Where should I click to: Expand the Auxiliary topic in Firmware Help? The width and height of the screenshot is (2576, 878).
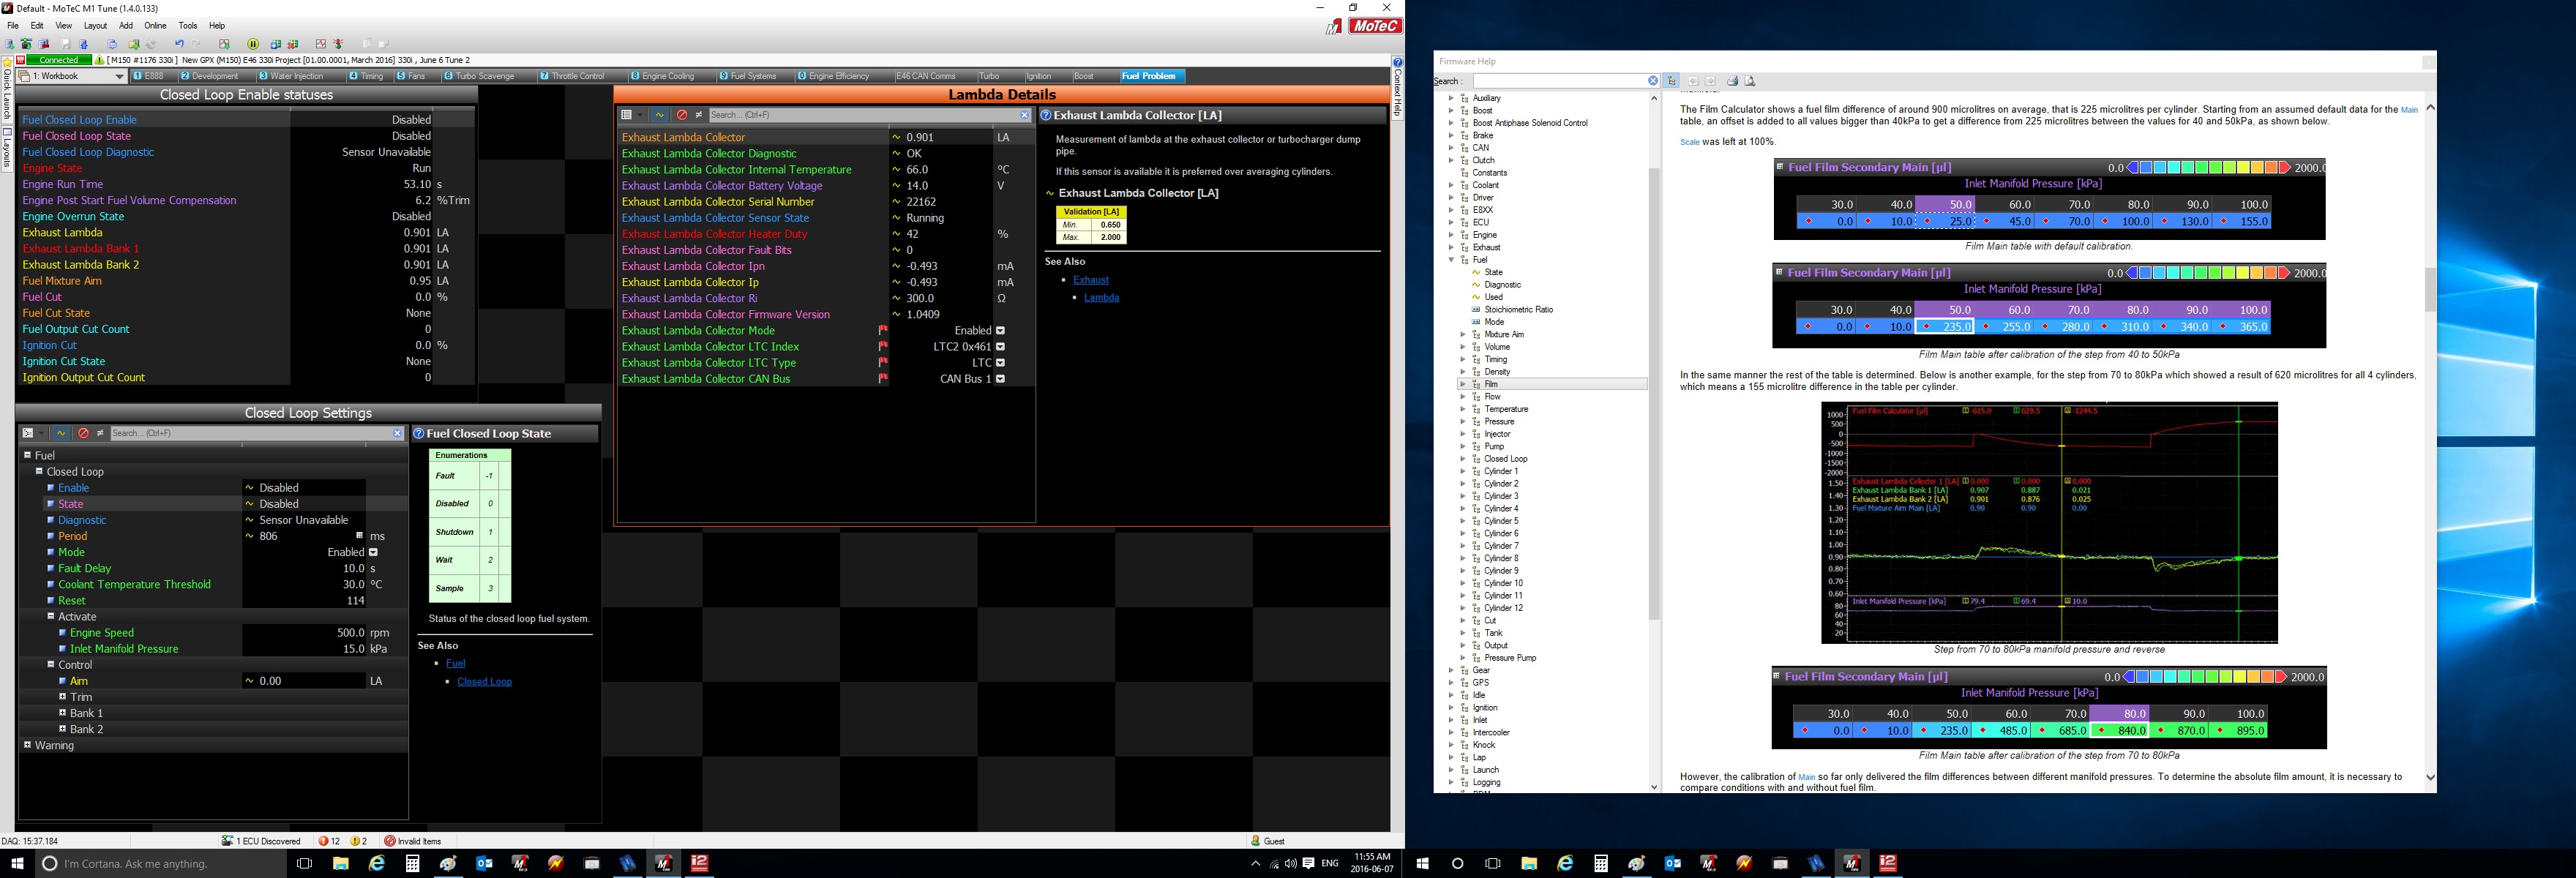[x=1451, y=98]
